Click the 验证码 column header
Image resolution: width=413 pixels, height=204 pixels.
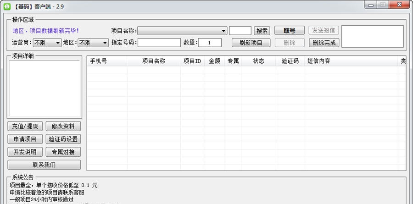pyautogui.click(x=290, y=61)
